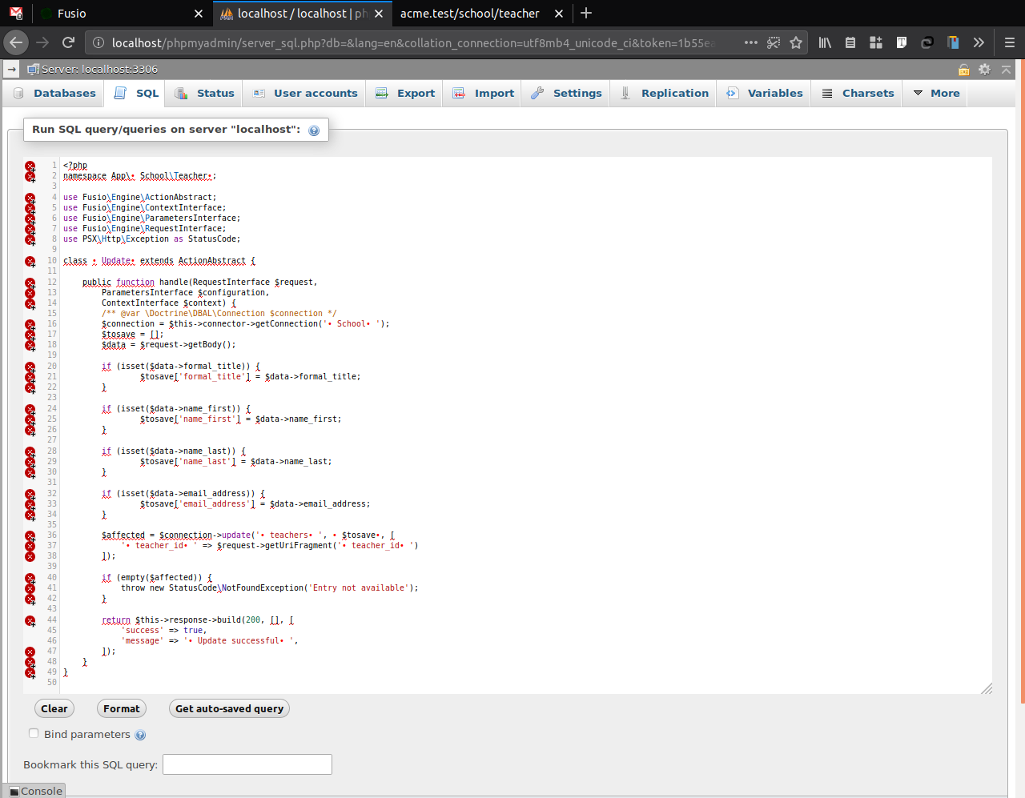Click the Bookmark this SQL query field
This screenshot has height=798, width=1025.
point(247,764)
